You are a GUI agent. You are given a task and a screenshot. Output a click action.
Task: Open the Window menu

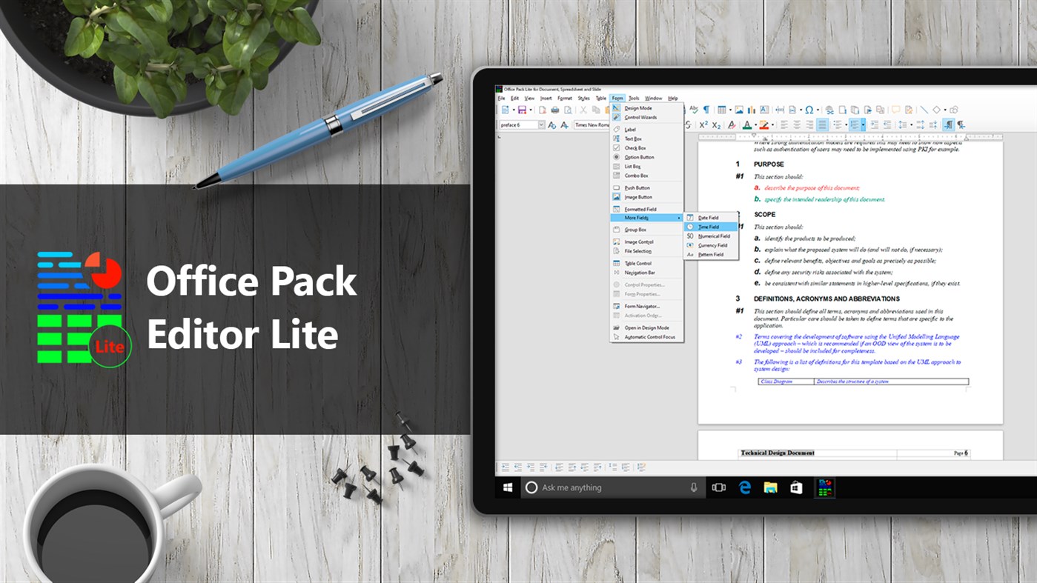(653, 97)
